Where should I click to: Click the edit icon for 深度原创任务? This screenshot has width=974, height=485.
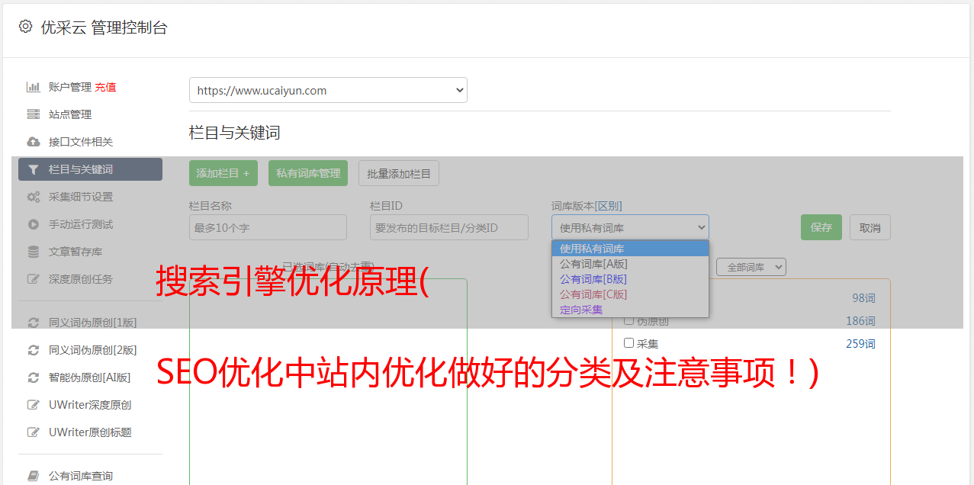click(34, 279)
